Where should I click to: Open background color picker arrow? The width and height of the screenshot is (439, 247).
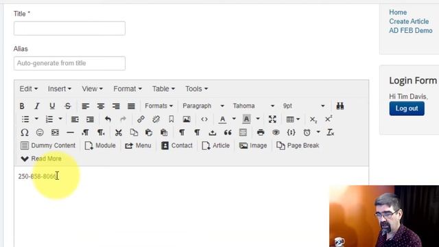(258, 119)
